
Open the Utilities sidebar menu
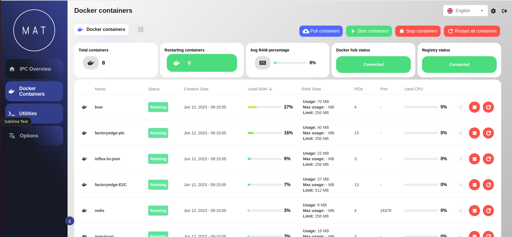click(34, 113)
